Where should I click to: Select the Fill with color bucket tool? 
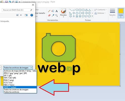click(x=53, y=11)
